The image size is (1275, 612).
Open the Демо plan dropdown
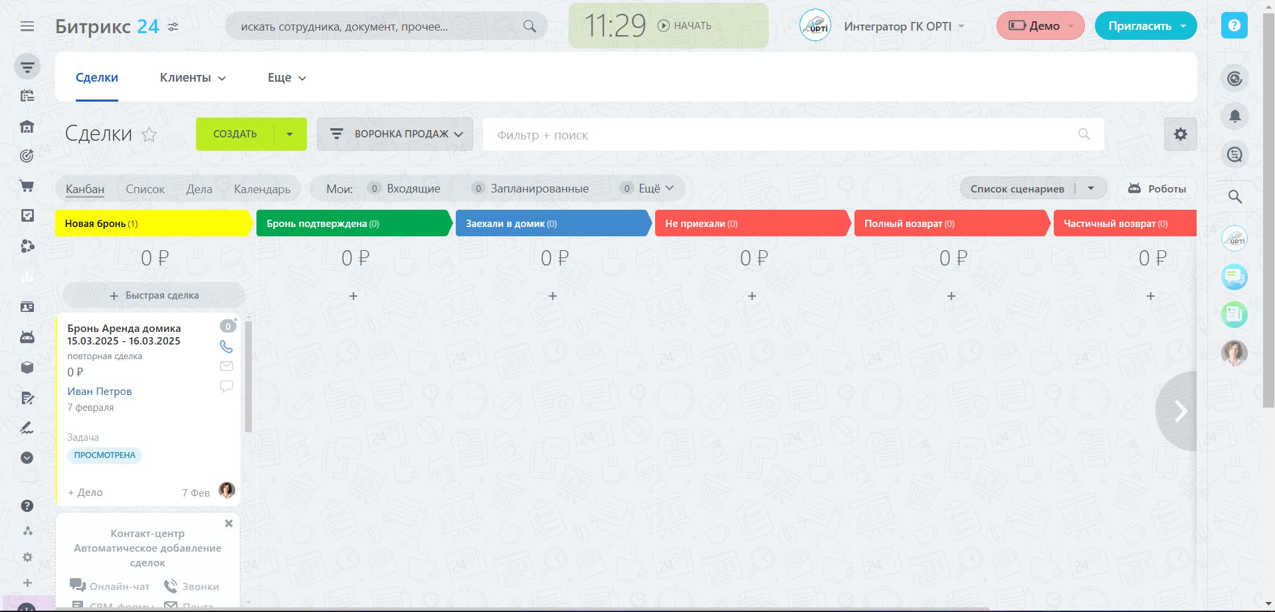(x=1040, y=26)
